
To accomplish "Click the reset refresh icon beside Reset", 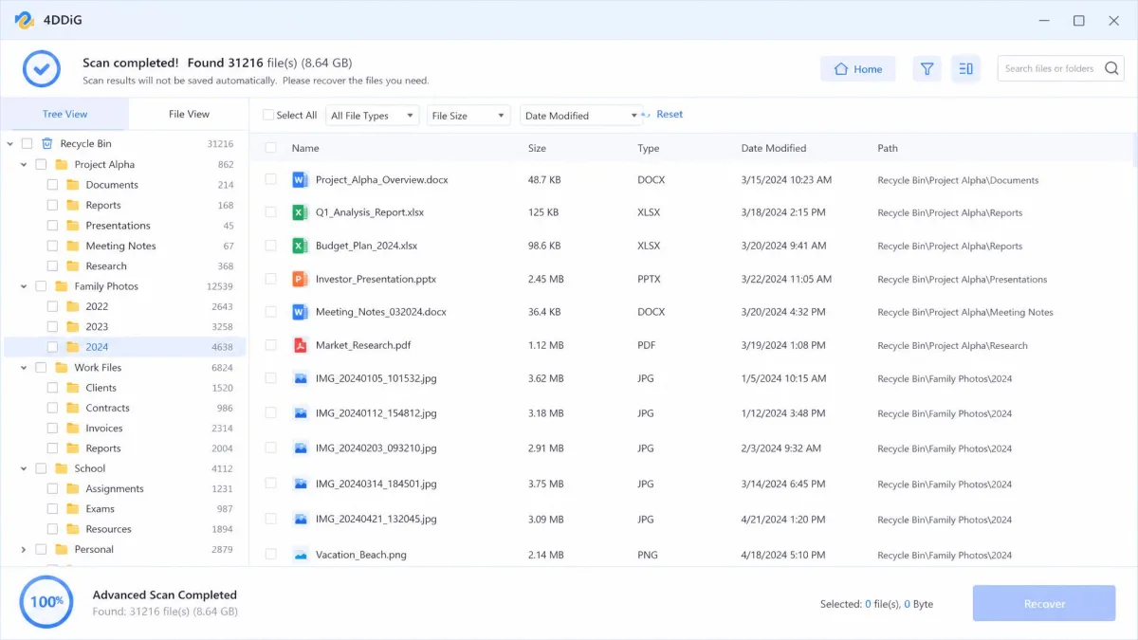I will click(647, 115).
